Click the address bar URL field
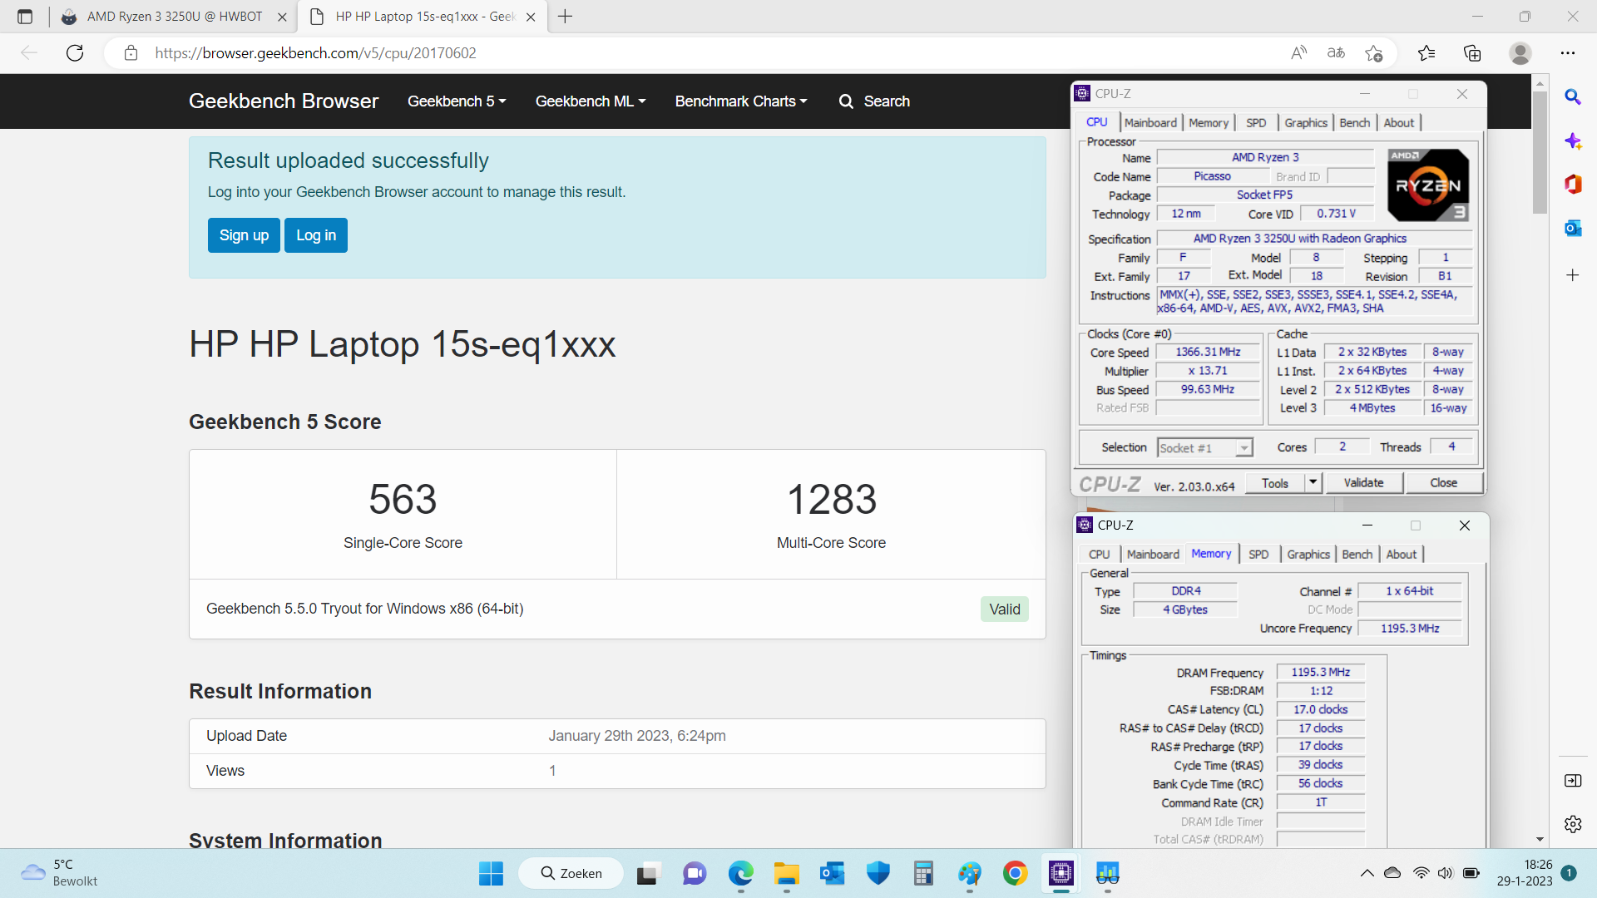 pyautogui.click(x=707, y=53)
